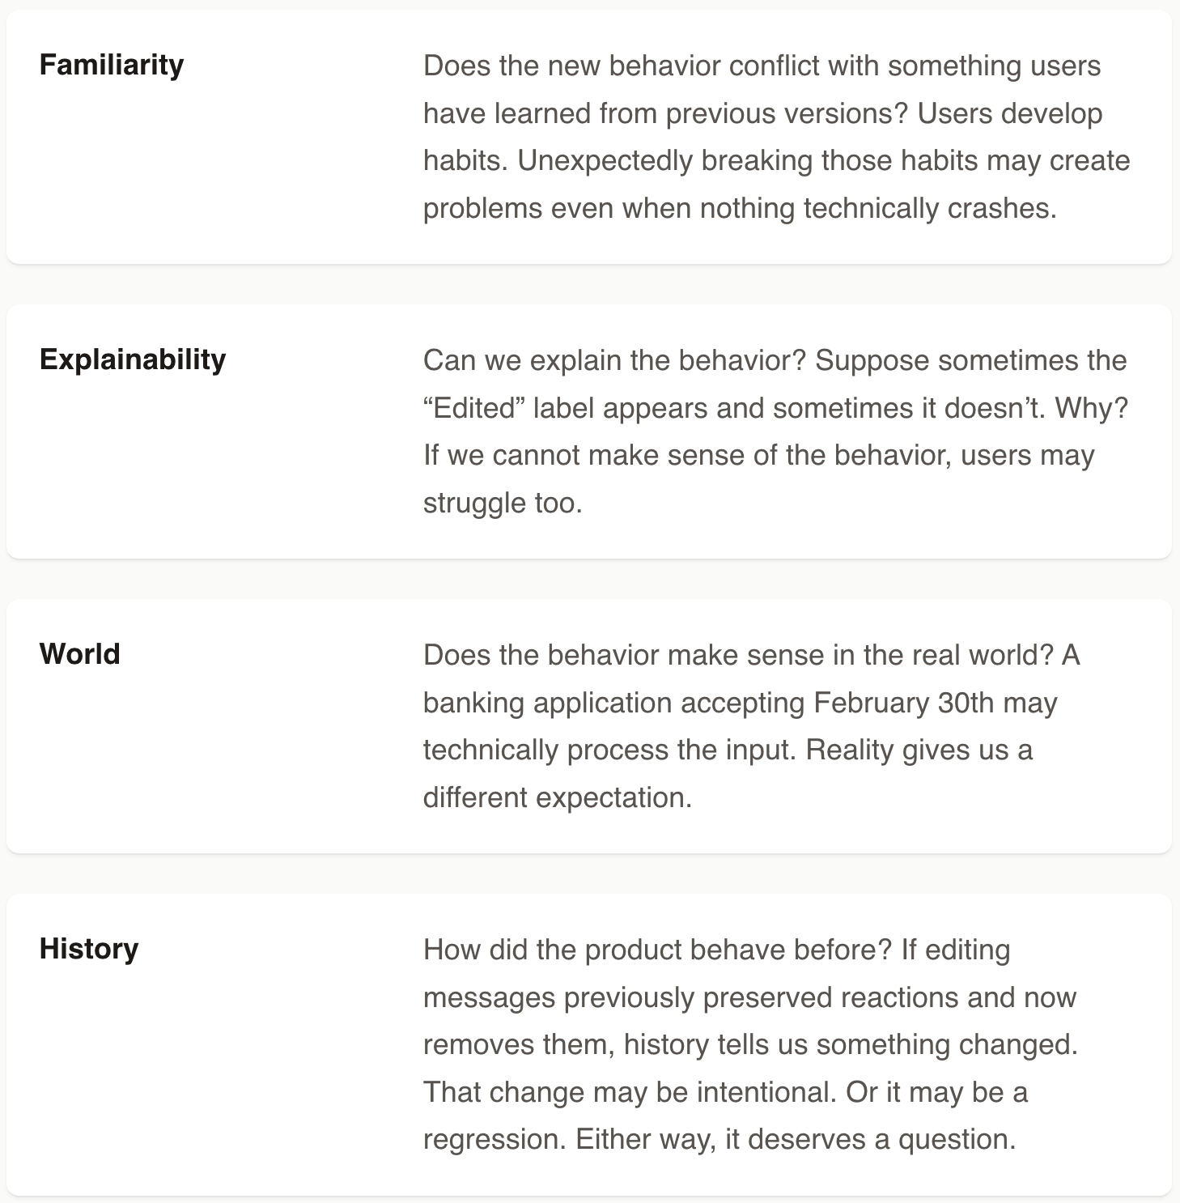Image resolution: width=1180 pixels, height=1203 pixels.
Task: Click the Familiarity heading
Action: point(112,65)
